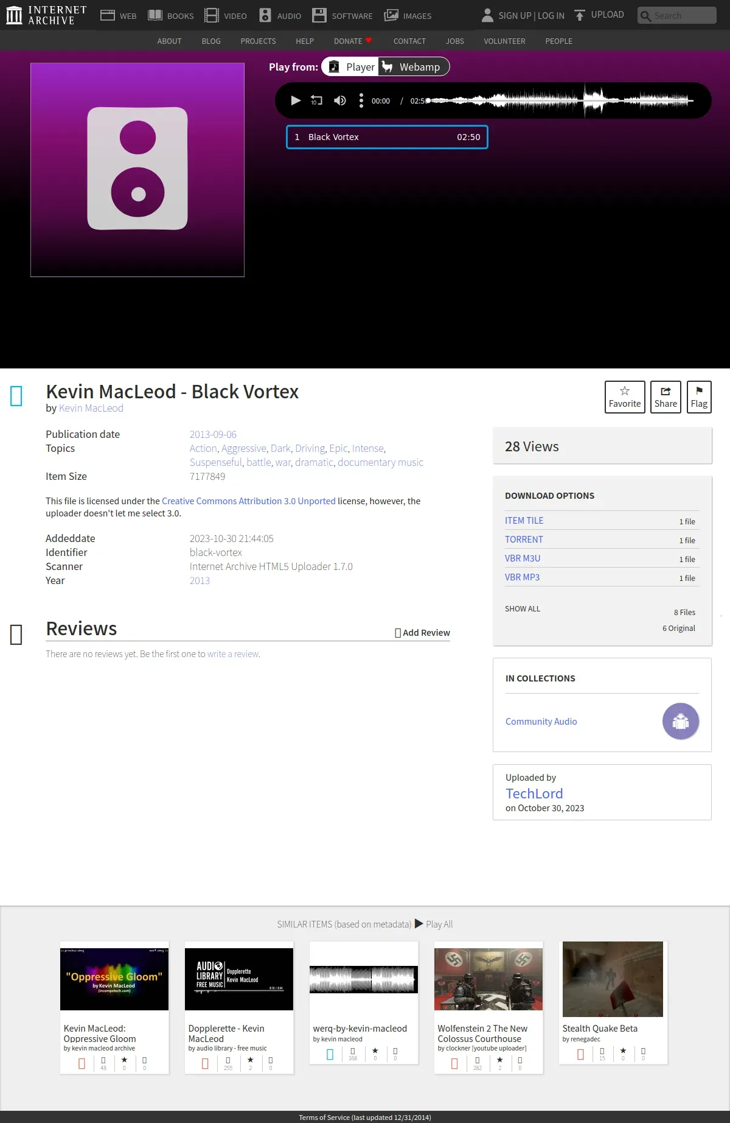730x1123 pixels.
Task: Open the 6 Original files link
Action: (x=679, y=628)
